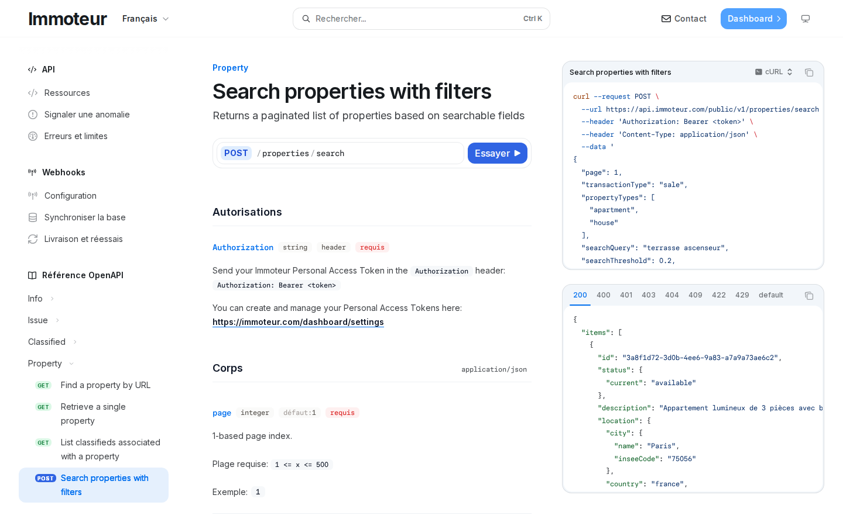Screen dimensions: 843x526
Task: Click GET badge beside Find a property by URL
Action: pyautogui.click(x=43, y=385)
